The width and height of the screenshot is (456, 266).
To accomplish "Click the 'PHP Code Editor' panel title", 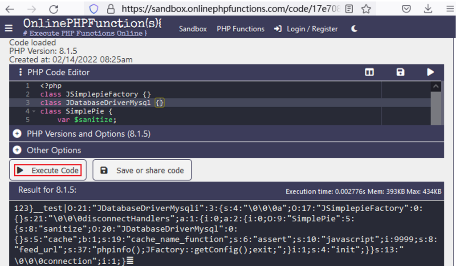I will pyautogui.click(x=58, y=73).
